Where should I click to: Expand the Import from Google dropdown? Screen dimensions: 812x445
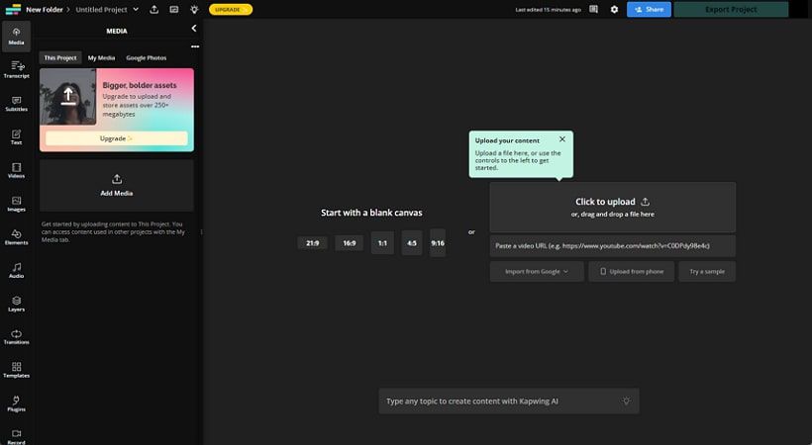[537, 271]
